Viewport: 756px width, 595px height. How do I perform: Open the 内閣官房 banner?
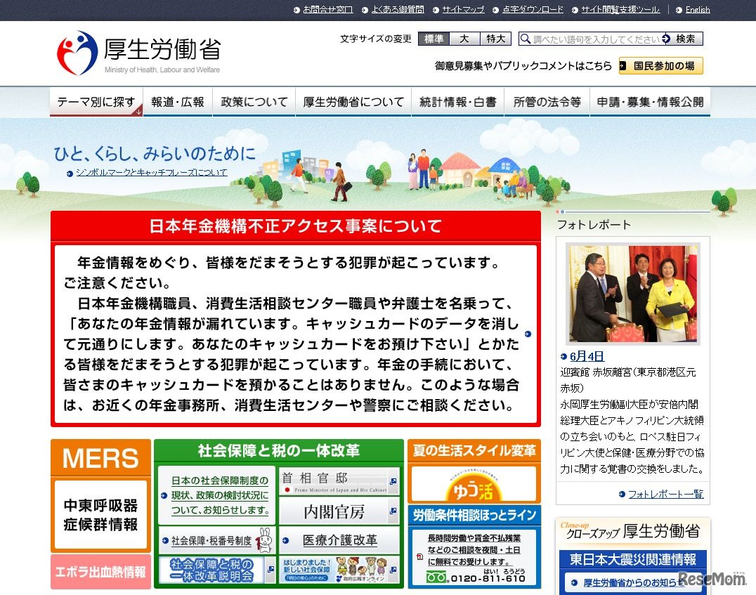coord(339,511)
